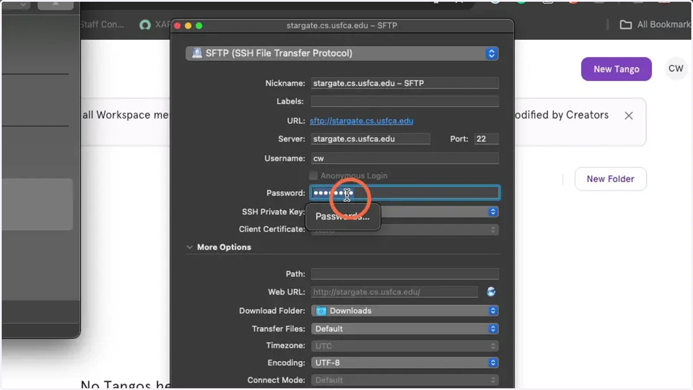The height and width of the screenshot is (390, 693).
Task: Collapse the More Options disclosure chevron
Action: [189, 247]
